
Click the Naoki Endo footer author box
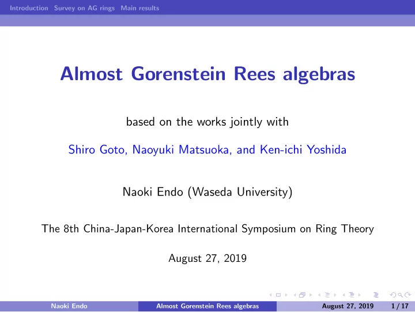point(69,306)
